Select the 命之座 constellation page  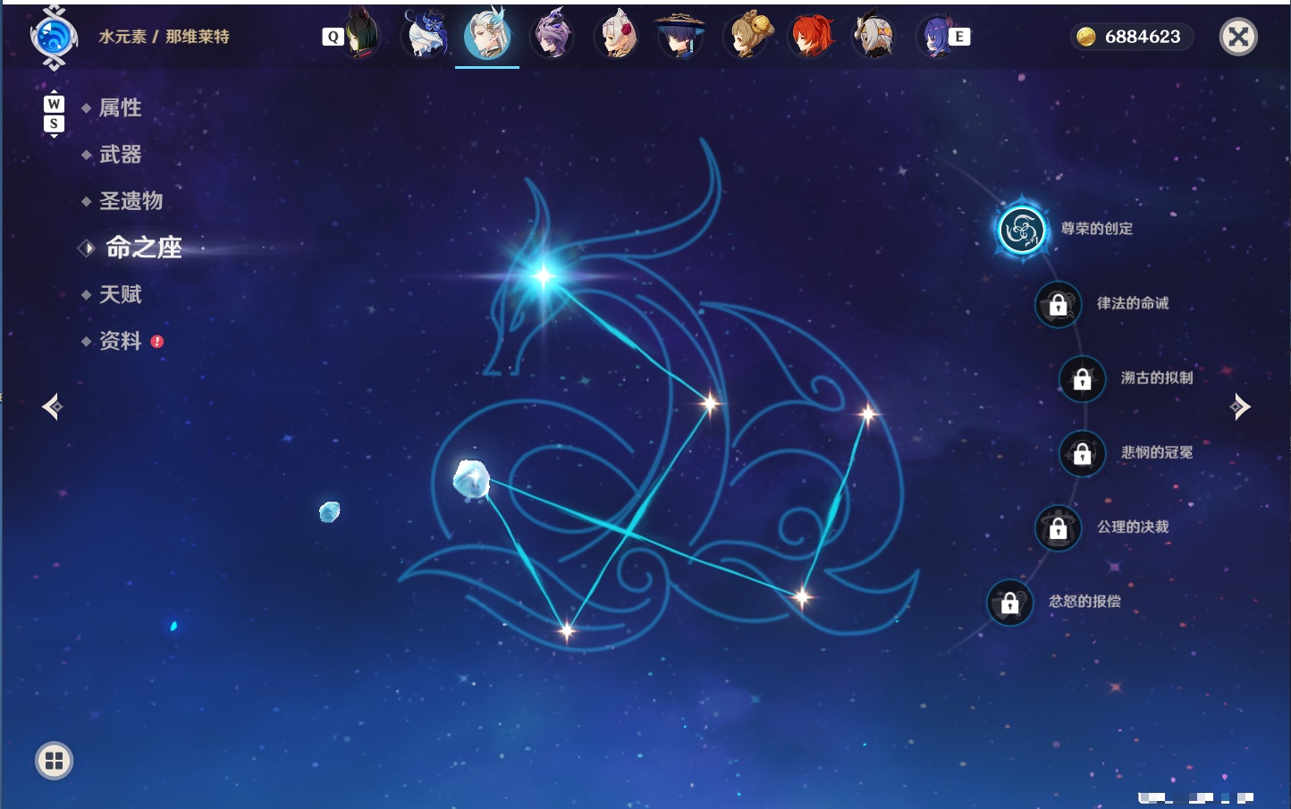coord(143,248)
